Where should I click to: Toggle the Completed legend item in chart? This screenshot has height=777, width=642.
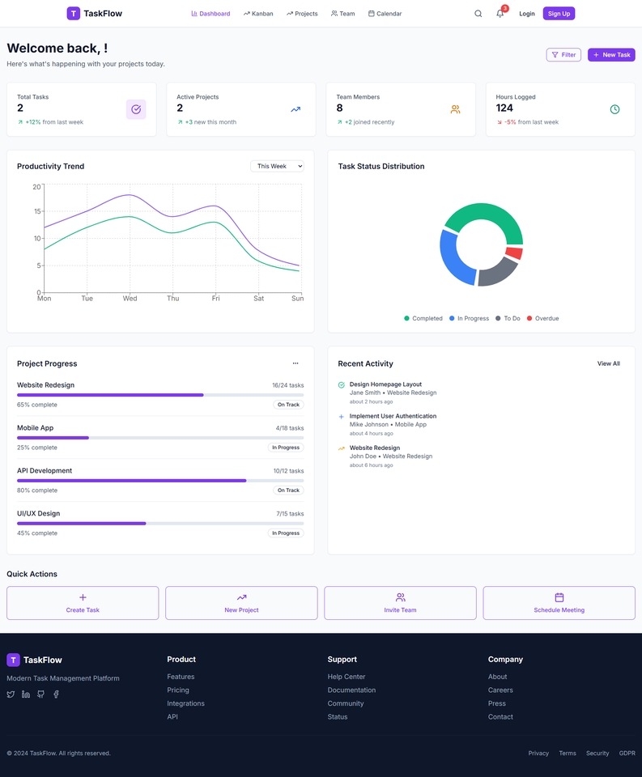[x=423, y=319]
